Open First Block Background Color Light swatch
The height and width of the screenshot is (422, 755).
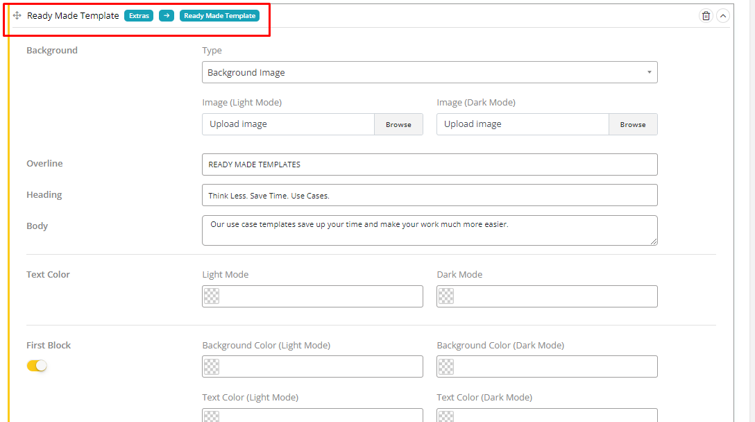(x=212, y=366)
